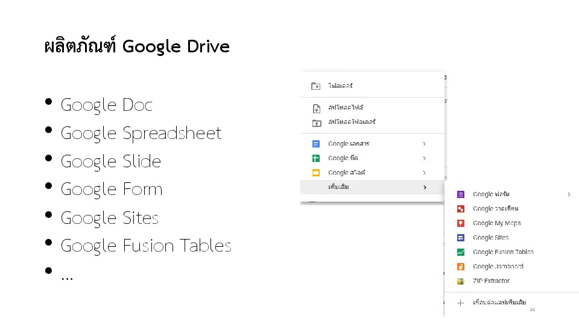
Task: Click the Google Fusion Tables chart icon
Action: (460, 252)
